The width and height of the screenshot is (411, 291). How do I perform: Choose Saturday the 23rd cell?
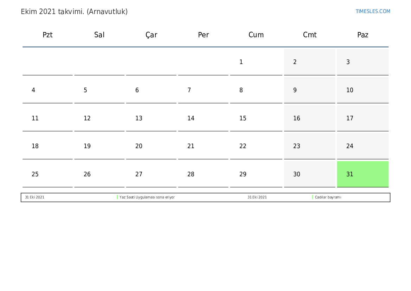[310, 146]
